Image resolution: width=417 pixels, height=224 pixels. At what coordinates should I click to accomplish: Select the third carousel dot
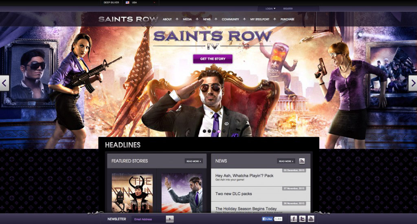click(214, 131)
